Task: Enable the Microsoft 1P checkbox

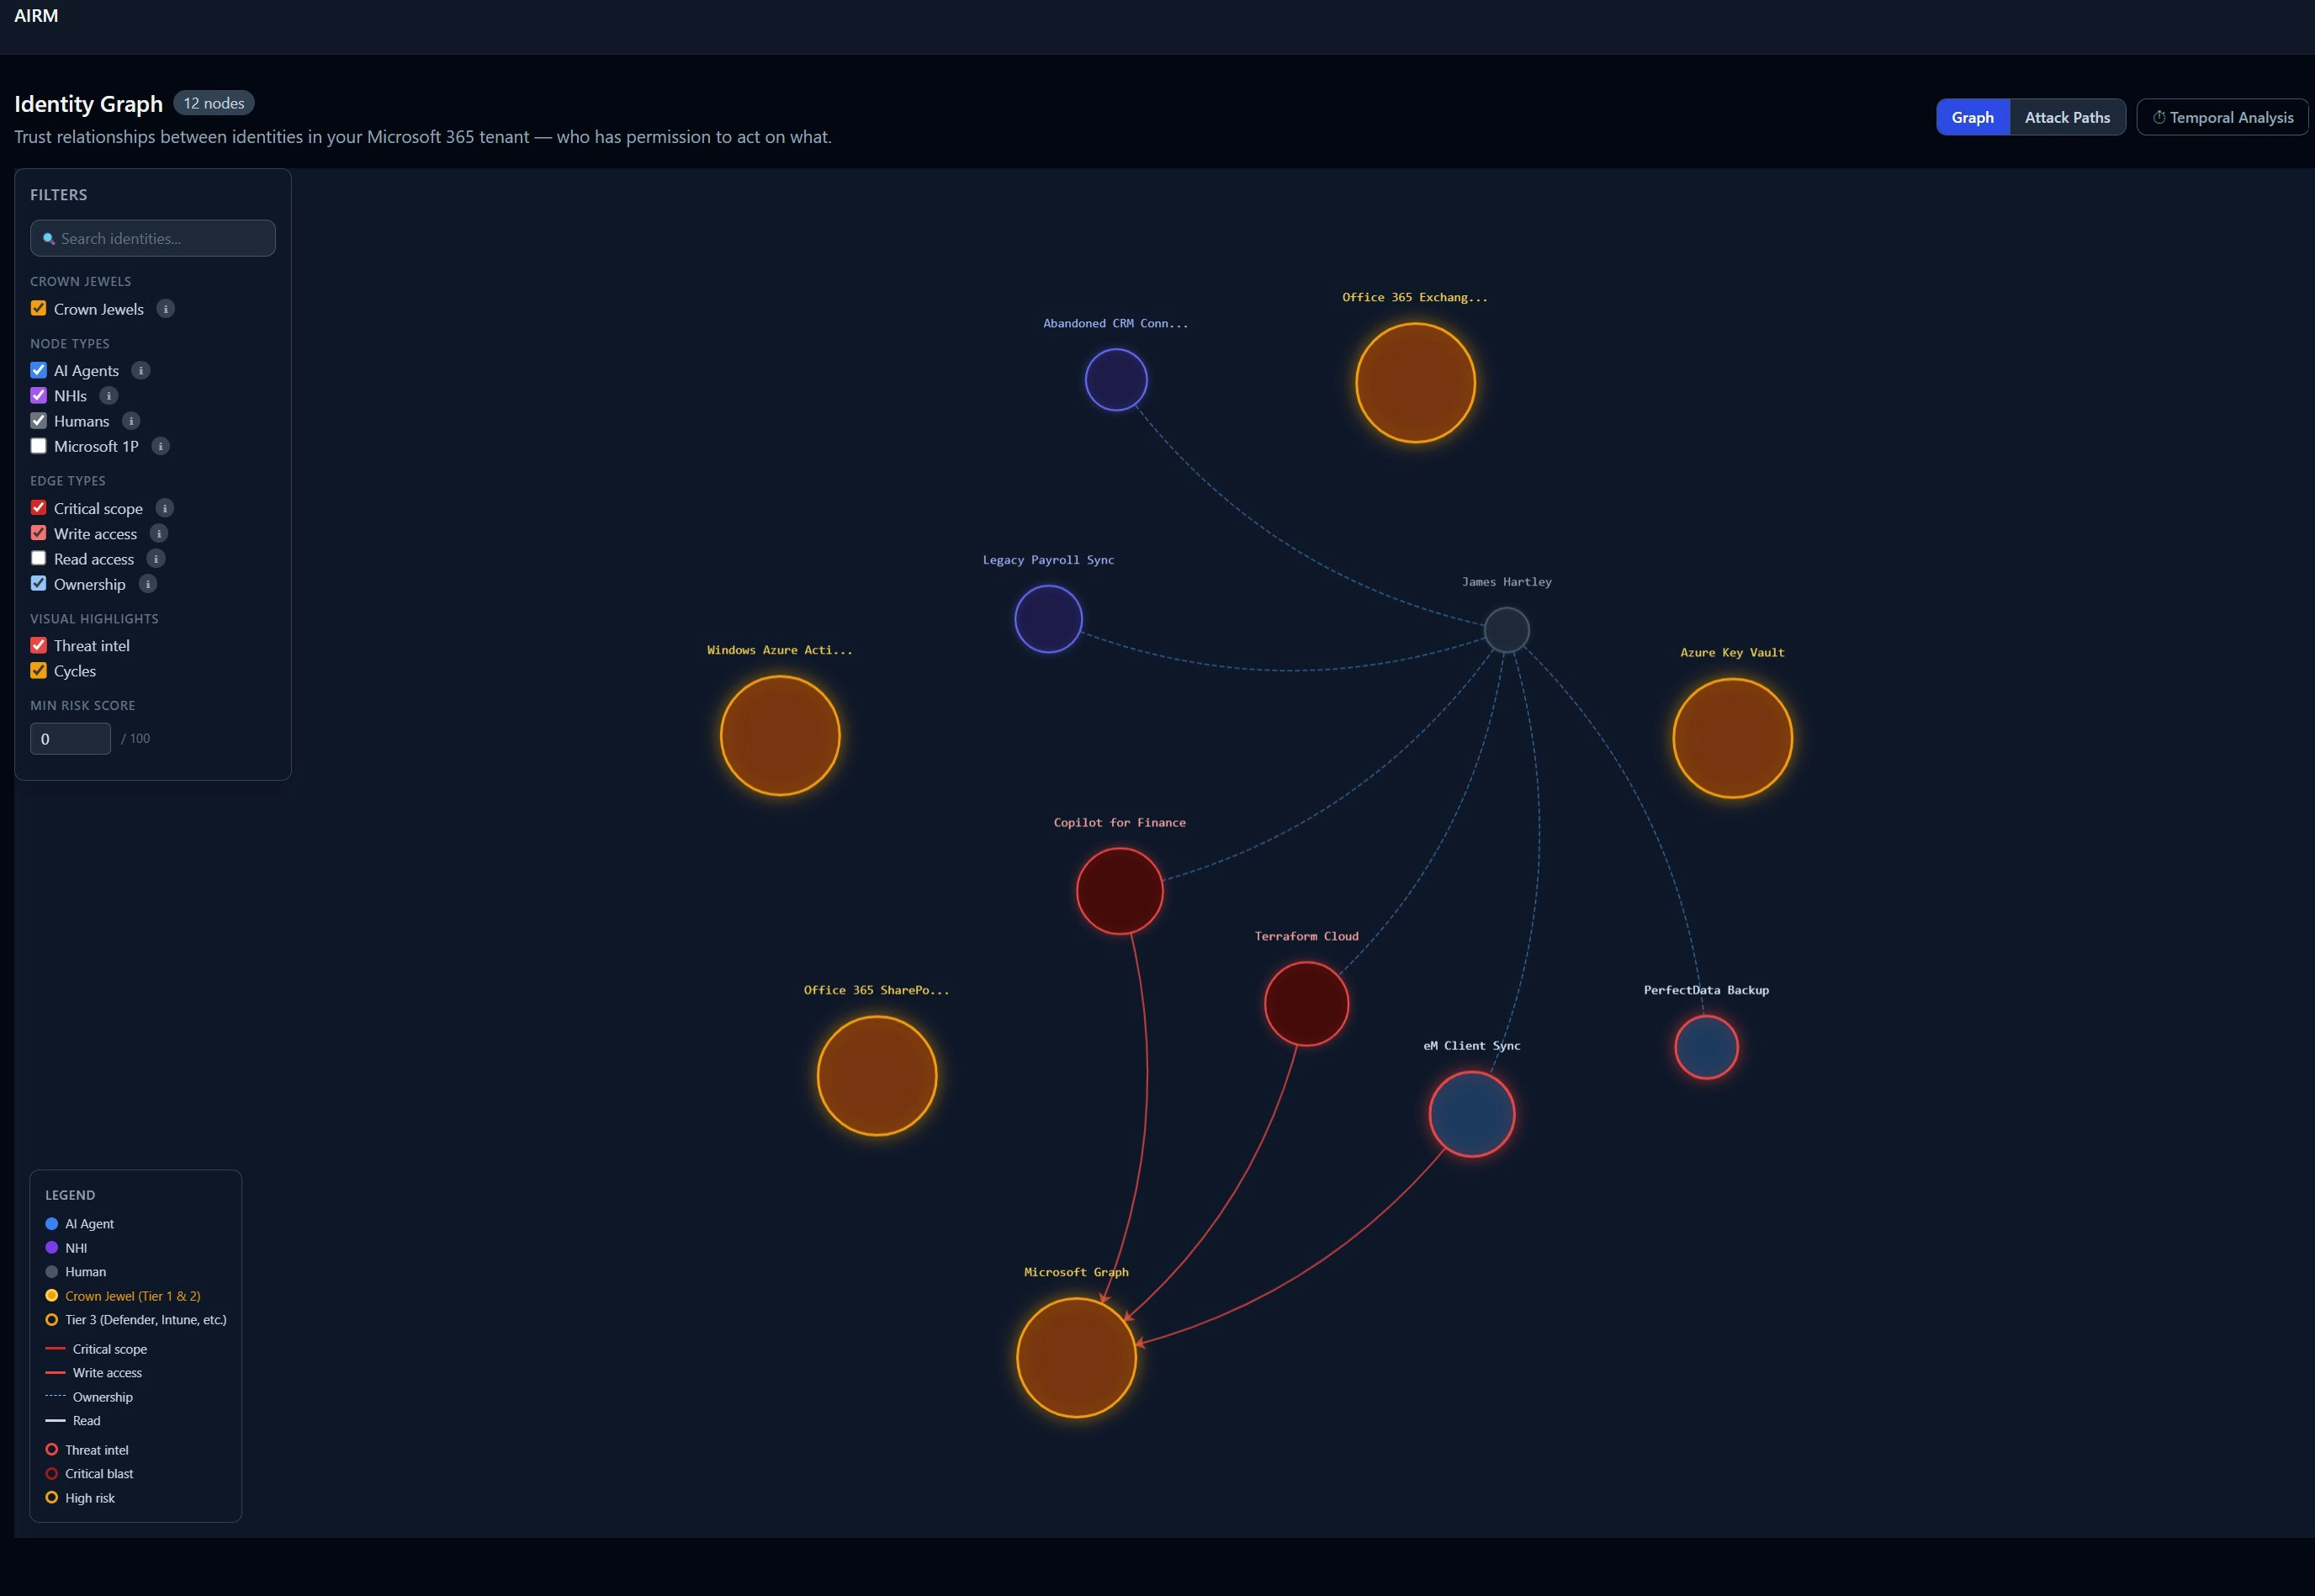Action: [39, 446]
